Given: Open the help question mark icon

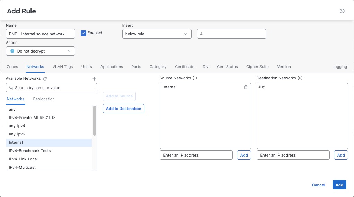Looking at the screenshot, I should 342,11.
